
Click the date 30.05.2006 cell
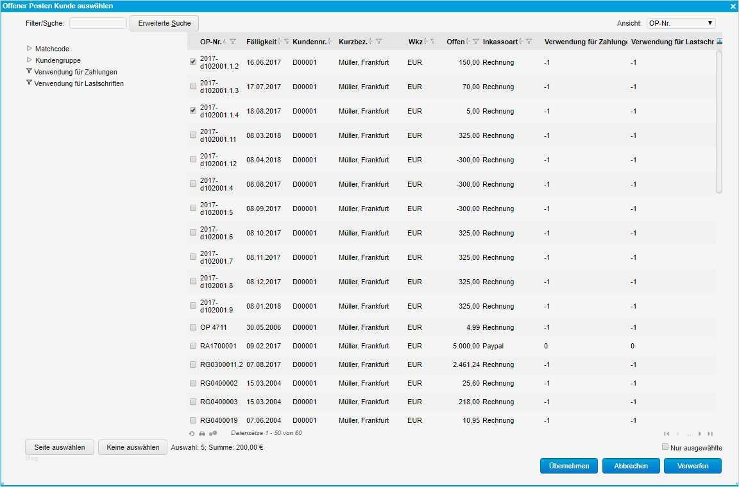(x=264, y=327)
